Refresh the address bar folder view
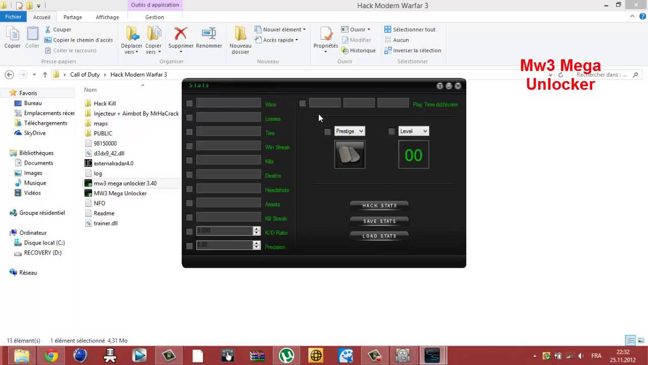This screenshot has height=365, width=648. click(560, 75)
